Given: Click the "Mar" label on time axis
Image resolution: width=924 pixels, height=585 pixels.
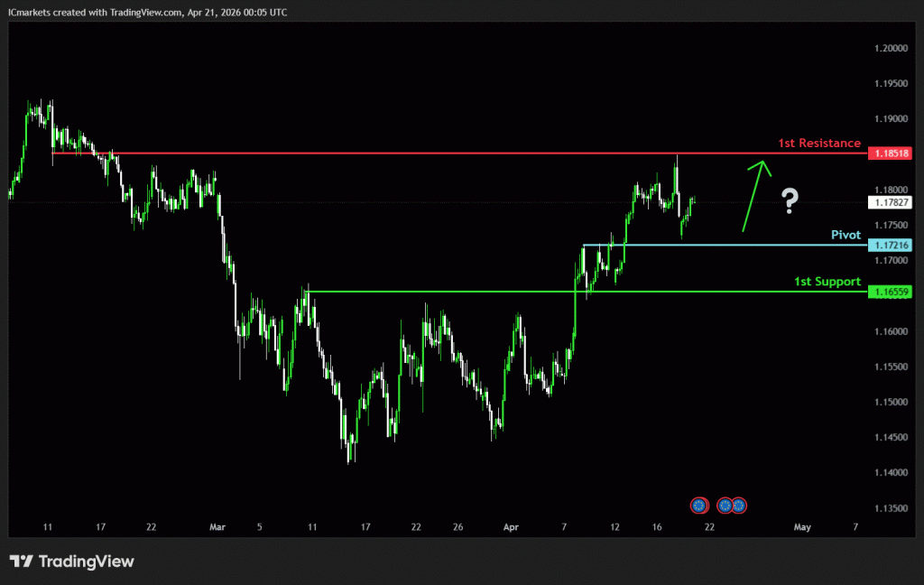Looking at the screenshot, I should (216, 526).
